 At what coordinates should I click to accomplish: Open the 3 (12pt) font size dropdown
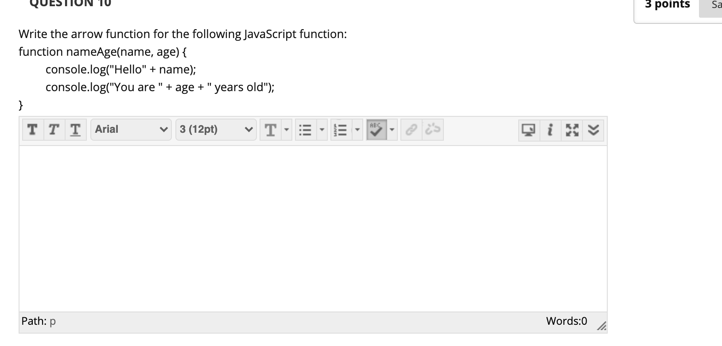216,130
